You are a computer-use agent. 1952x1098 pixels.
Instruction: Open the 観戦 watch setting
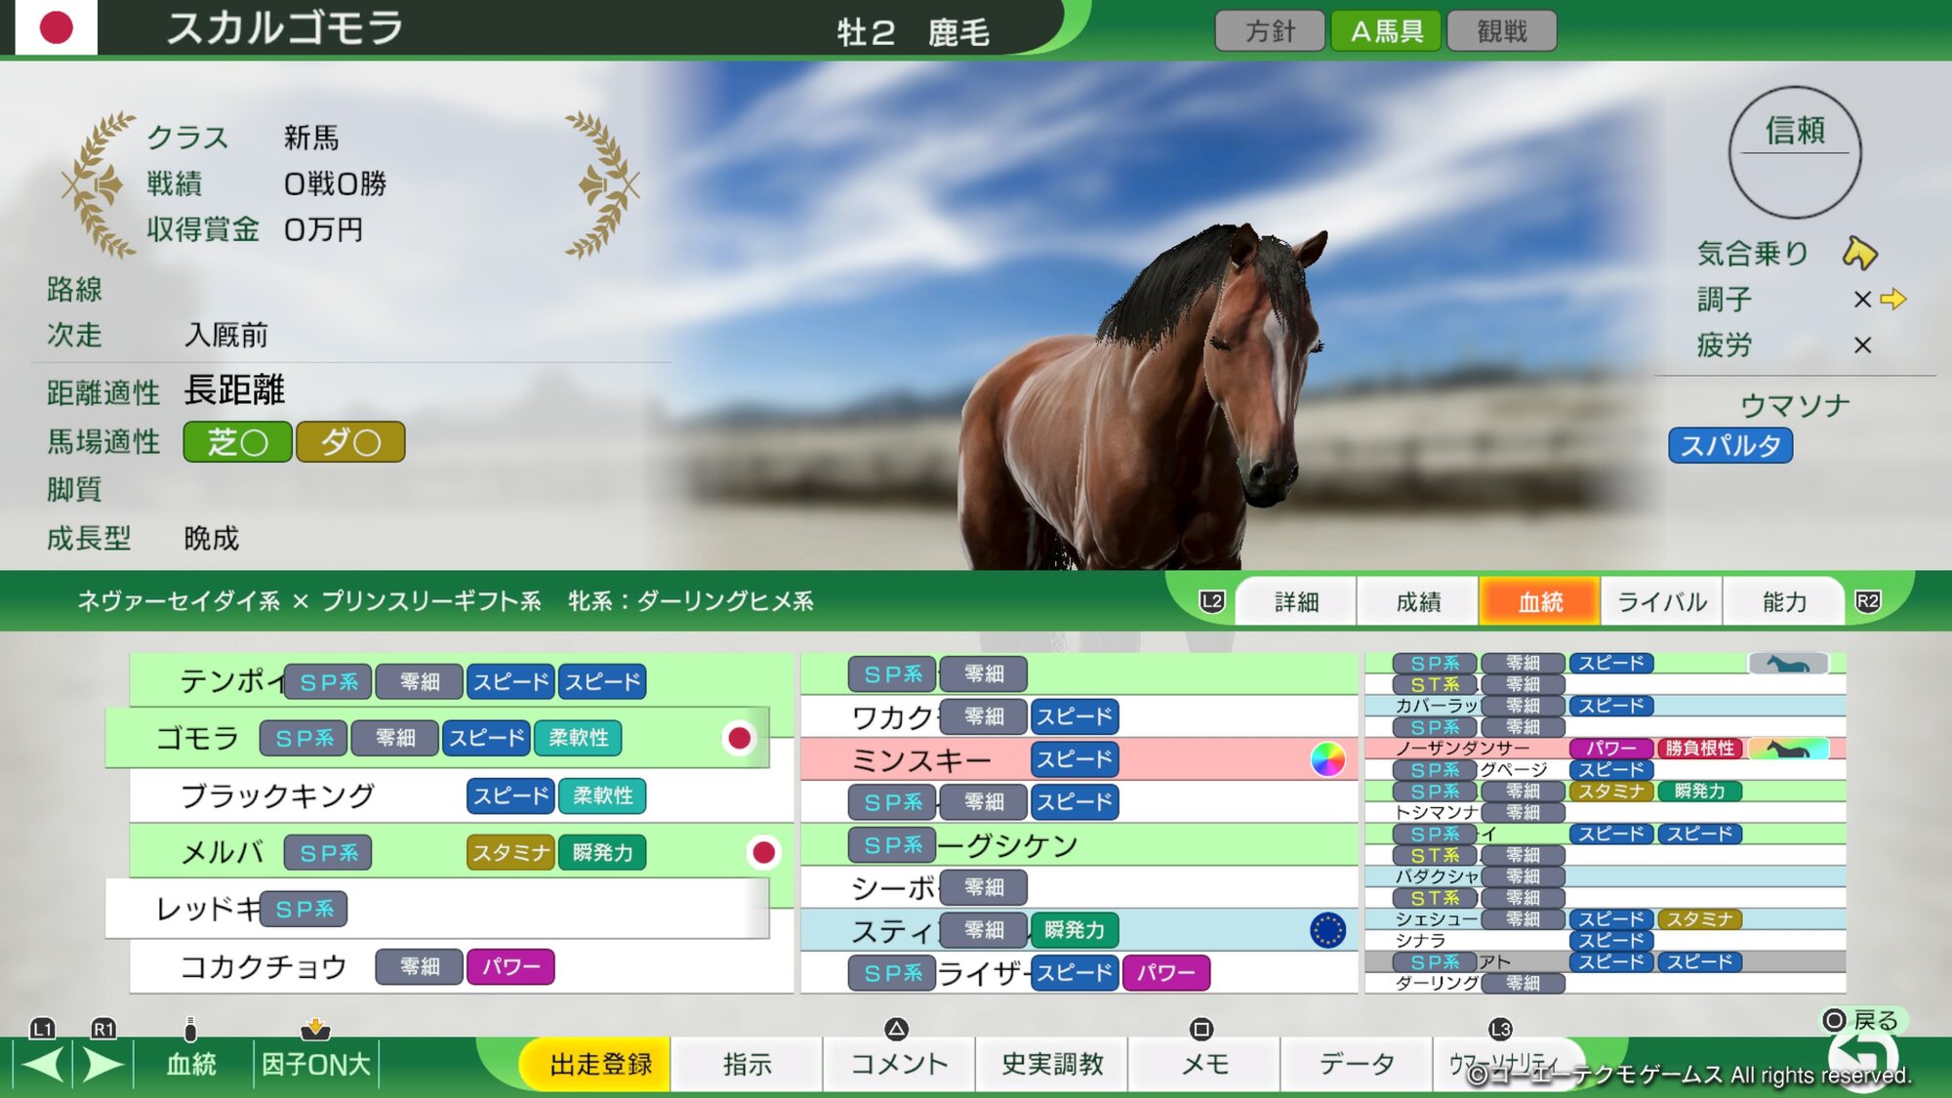tap(1501, 31)
